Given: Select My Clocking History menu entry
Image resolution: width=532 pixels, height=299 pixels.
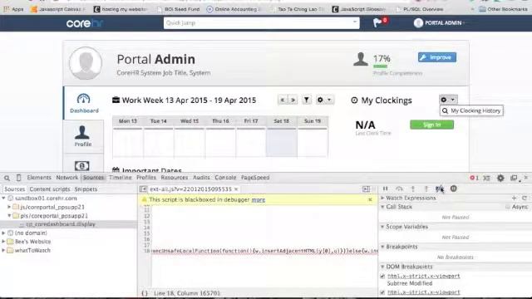Looking at the screenshot, I should [471, 110].
